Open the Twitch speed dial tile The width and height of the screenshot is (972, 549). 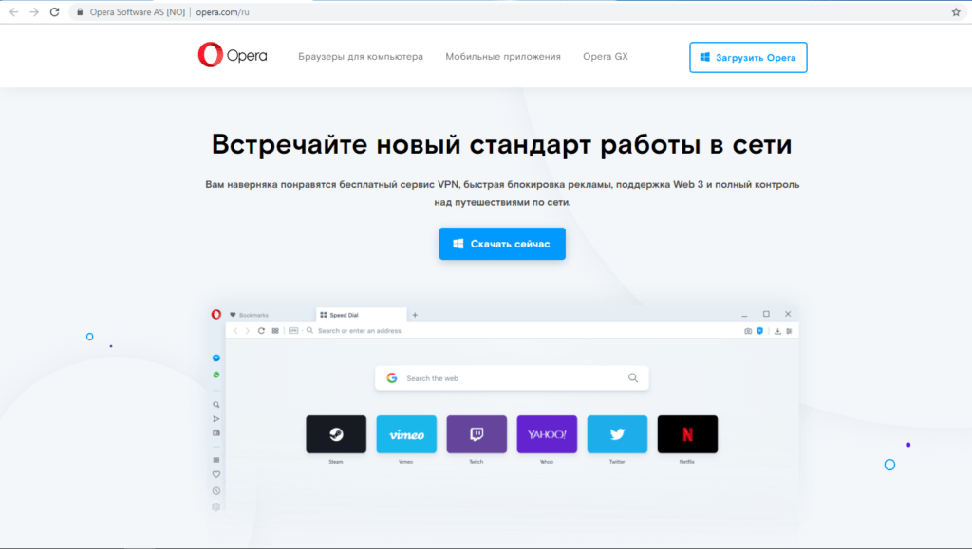[477, 434]
